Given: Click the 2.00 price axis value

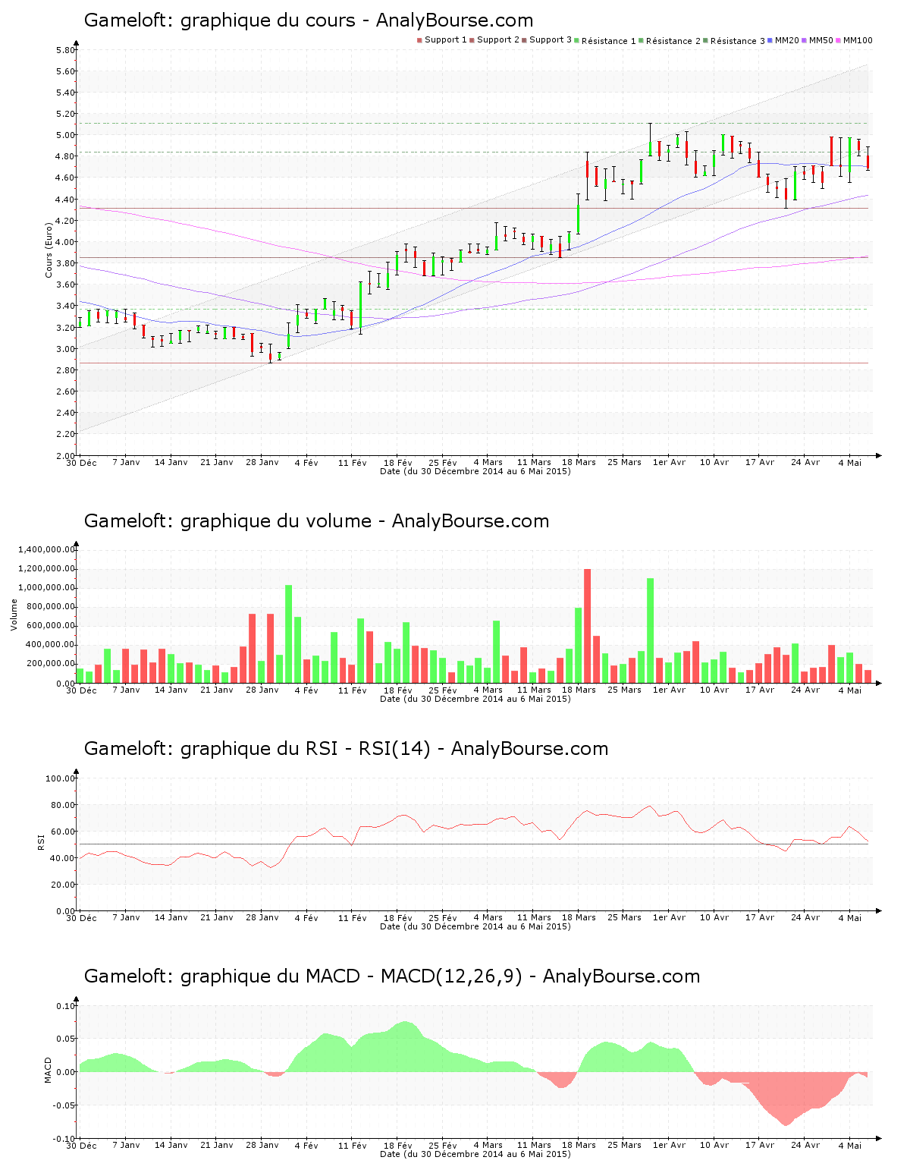Looking at the screenshot, I should tap(65, 455).
